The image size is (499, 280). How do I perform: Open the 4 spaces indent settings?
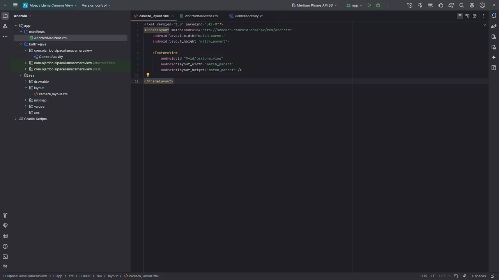point(479,276)
